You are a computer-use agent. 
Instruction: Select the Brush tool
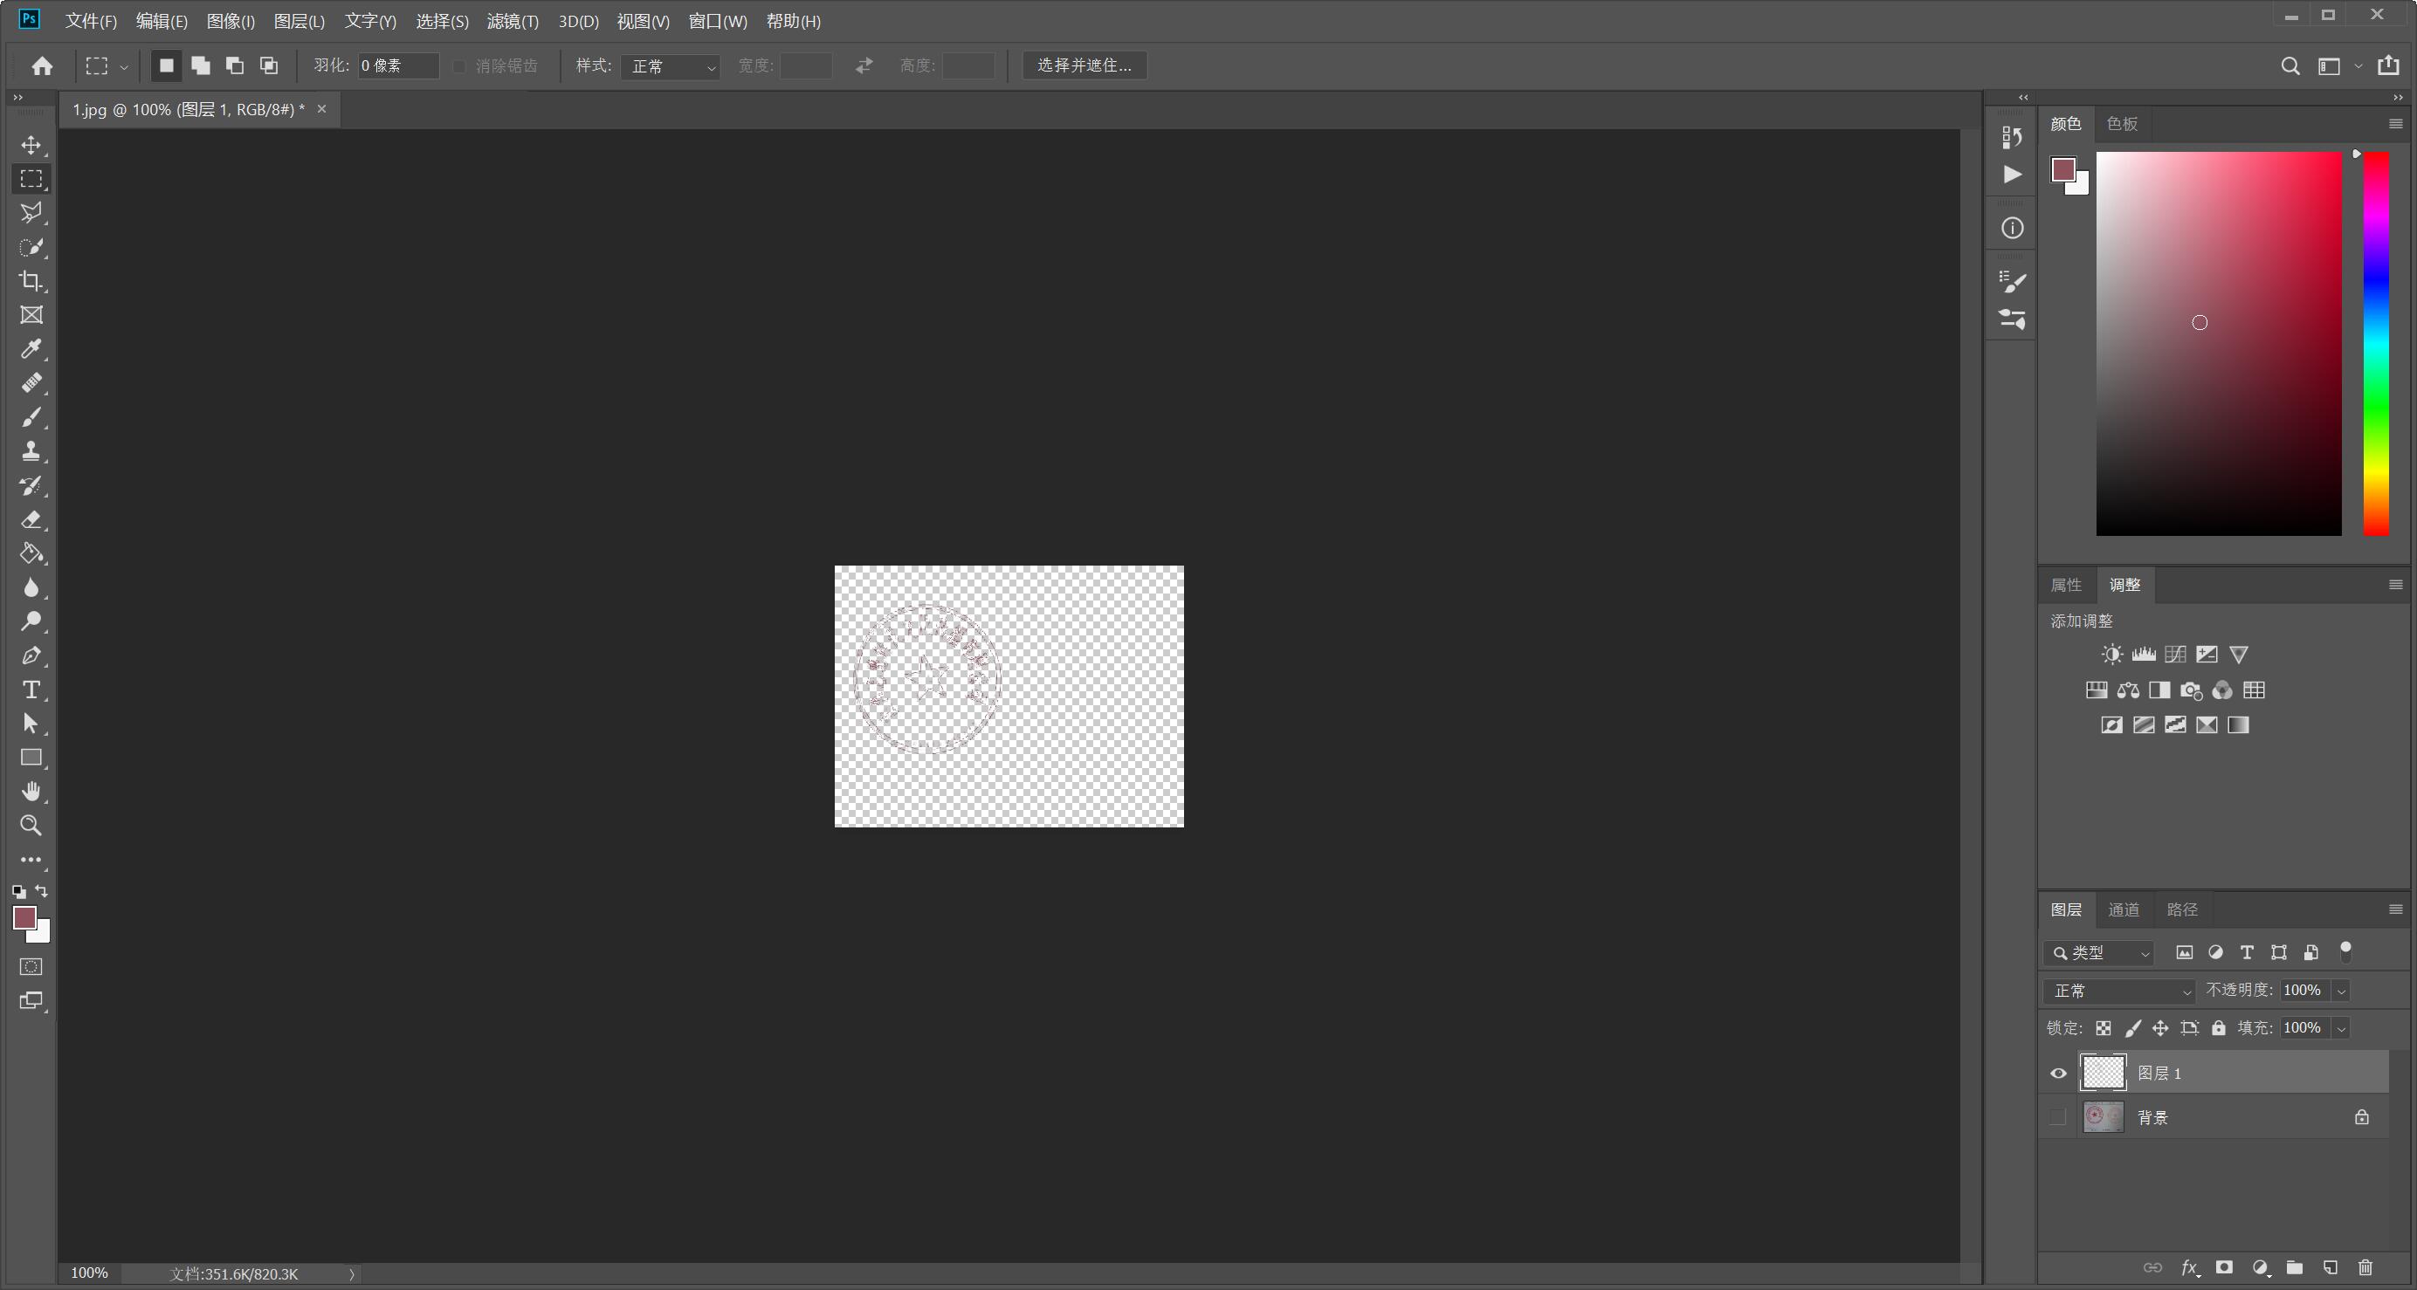pyautogui.click(x=31, y=417)
